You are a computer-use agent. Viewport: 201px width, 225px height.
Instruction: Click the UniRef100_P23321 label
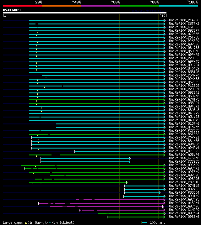184,89
